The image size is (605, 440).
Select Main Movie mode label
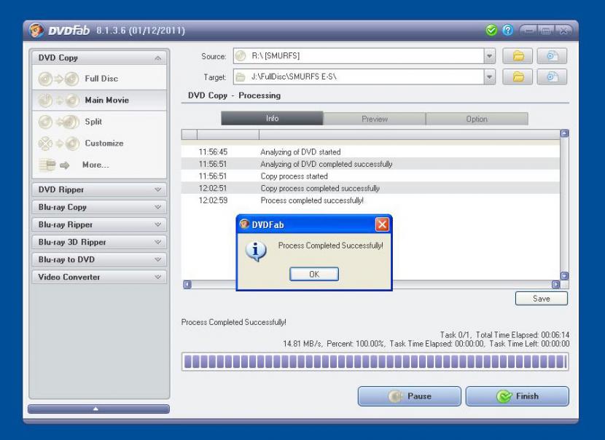point(107,101)
